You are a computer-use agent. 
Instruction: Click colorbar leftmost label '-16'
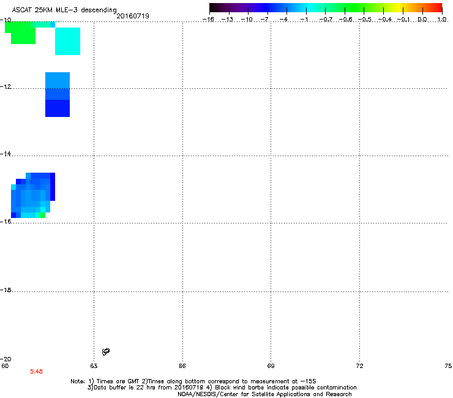pos(208,20)
